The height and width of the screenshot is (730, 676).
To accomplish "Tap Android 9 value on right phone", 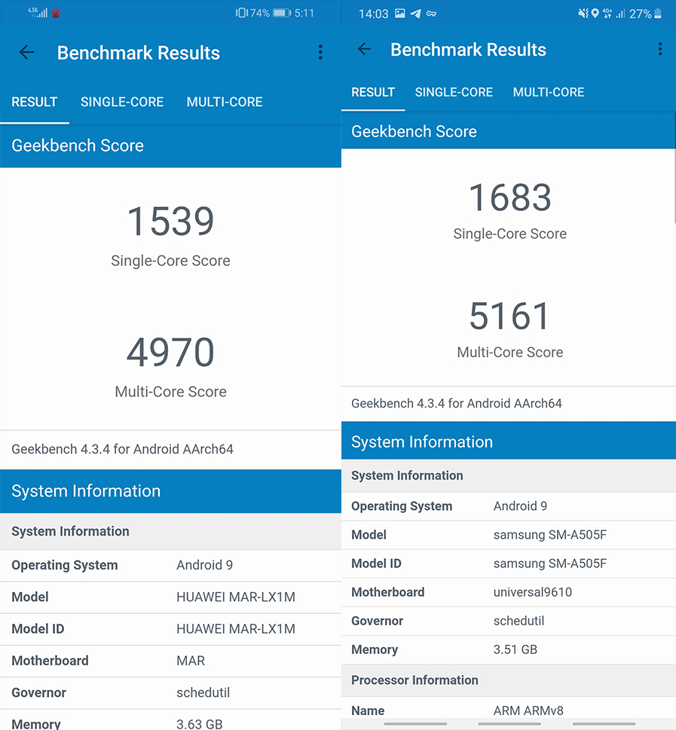I will coord(520,506).
